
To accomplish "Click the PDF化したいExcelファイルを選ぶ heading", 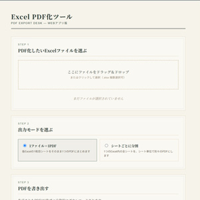I will coord(53,51).
